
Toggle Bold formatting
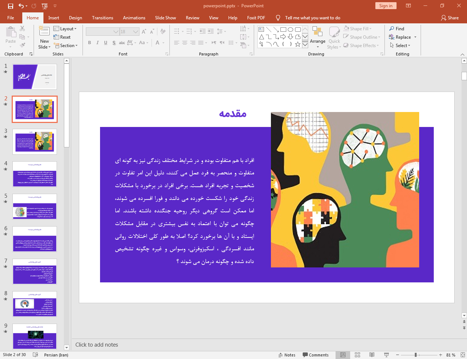tap(89, 43)
